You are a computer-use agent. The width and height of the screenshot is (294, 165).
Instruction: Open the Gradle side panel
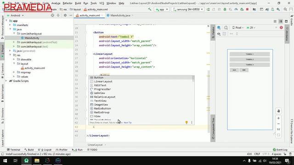pos(292,20)
